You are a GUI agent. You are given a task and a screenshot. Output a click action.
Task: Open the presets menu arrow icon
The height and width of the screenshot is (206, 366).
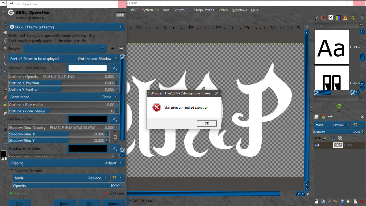click(x=121, y=49)
